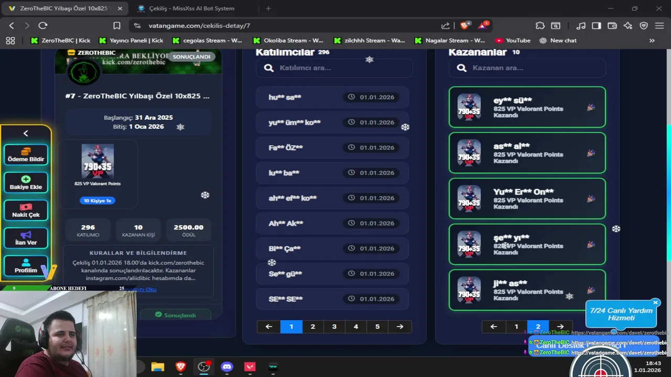The image size is (671, 377).
Task: Click the 10 Kişiye 1x badge
Action: (x=98, y=201)
